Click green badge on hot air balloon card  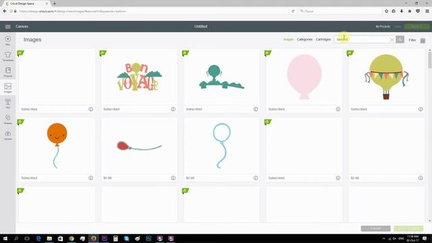coord(350,53)
